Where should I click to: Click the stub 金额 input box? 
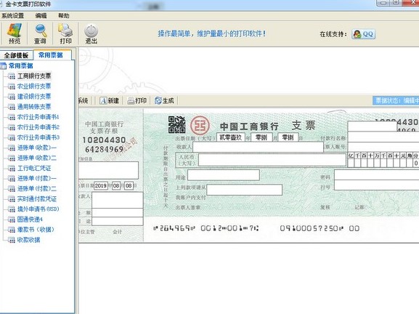(x=118, y=213)
